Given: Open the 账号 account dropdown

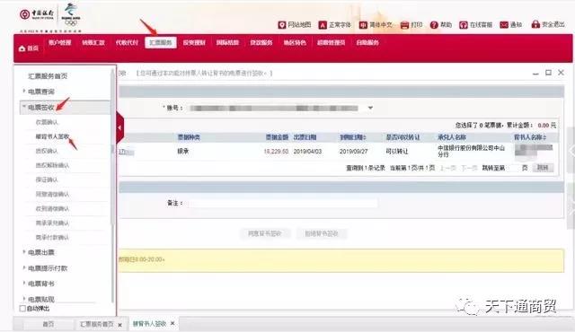Looking at the screenshot, I should pyautogui.click(x=370, y=108).
